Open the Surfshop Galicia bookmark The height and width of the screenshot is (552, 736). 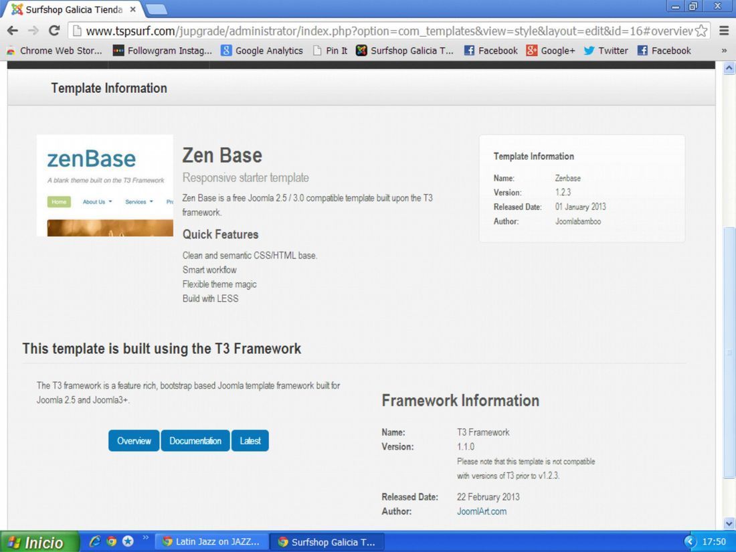[x=405, y=51]
